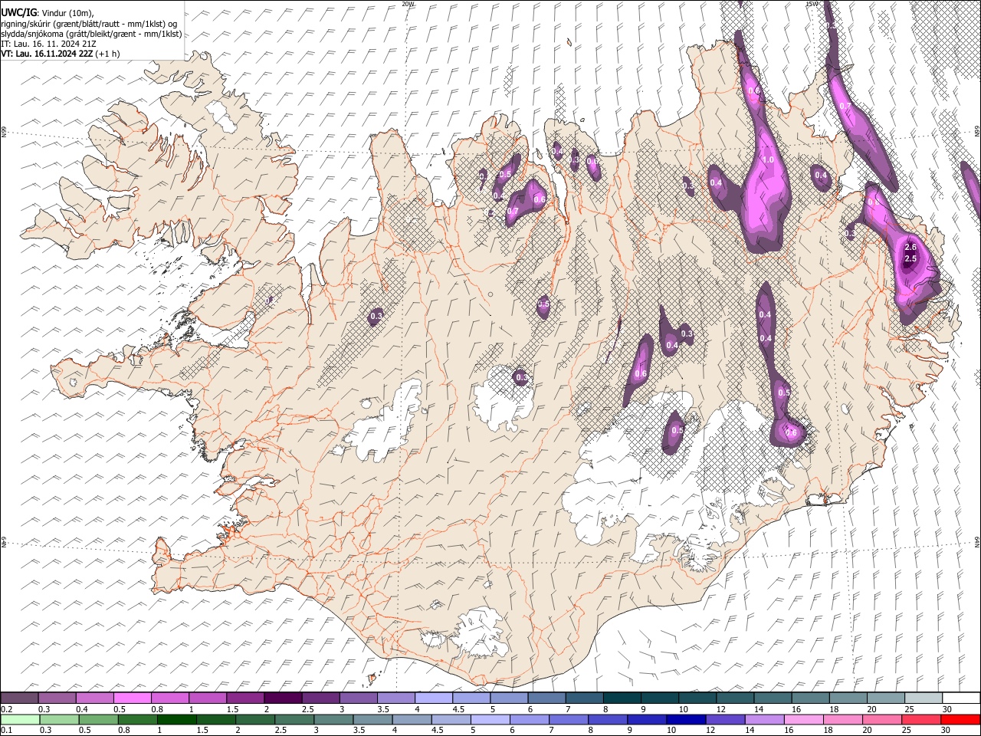Image resolution: width=981 pixels, height=736 pixels.
Task: Select the dark blue swatch at 10, lower legend
Action: click(687, 719)
